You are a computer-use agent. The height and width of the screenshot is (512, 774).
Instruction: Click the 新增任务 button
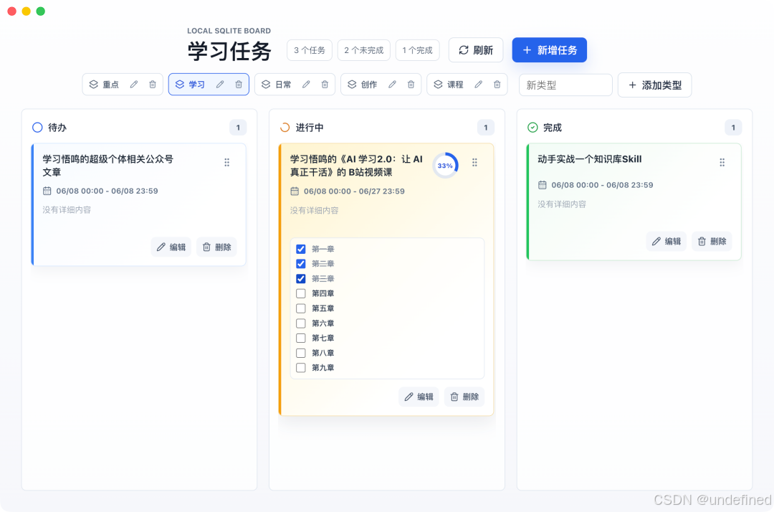[550, 50]
